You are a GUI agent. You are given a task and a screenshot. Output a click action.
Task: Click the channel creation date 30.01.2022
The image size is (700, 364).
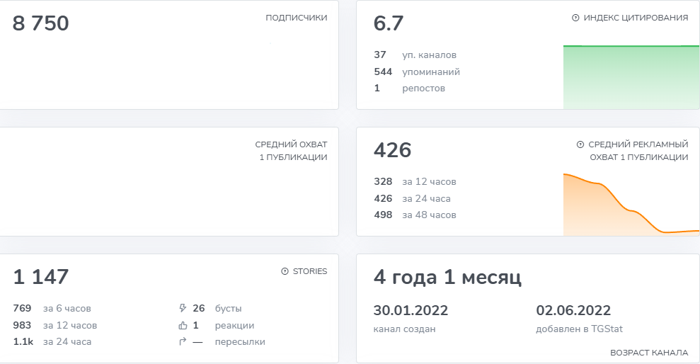click(x=411, y=310)
